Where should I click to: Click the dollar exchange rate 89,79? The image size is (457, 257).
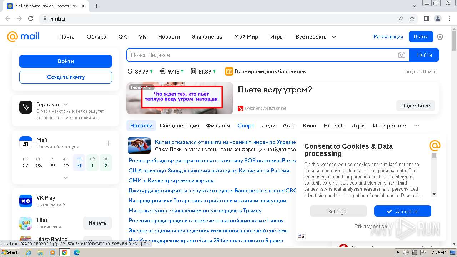click(x=140, y=71)
